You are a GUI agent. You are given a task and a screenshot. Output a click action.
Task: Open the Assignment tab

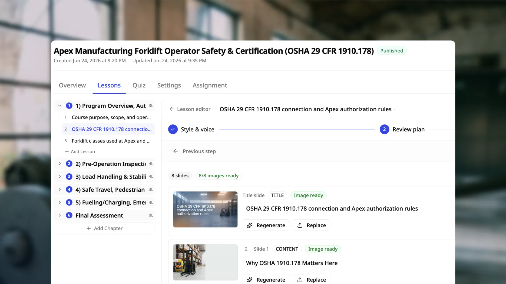[210, 85]
